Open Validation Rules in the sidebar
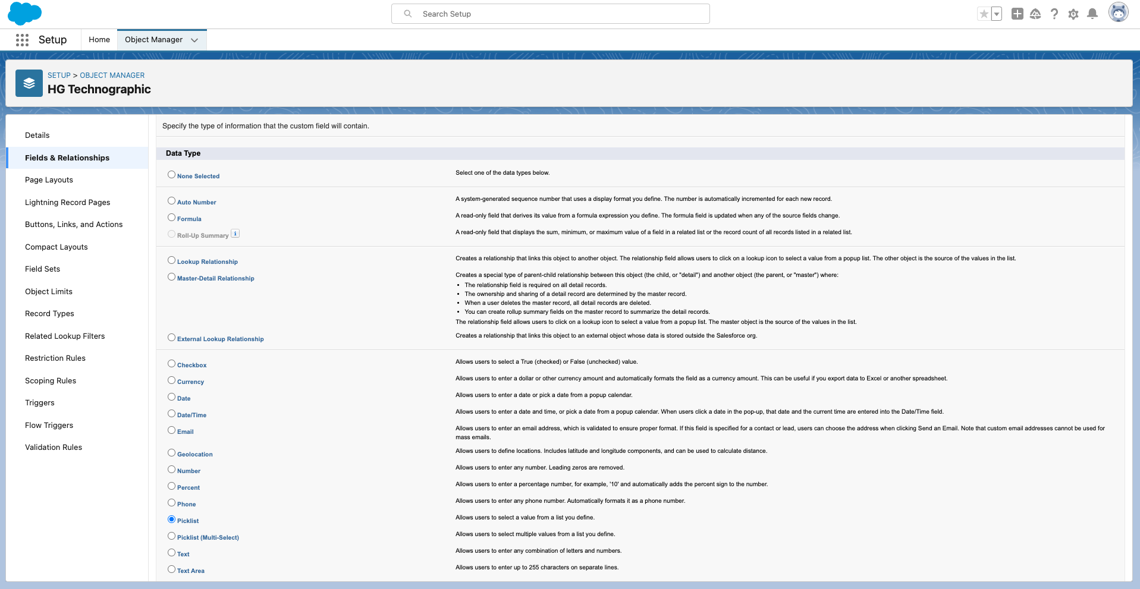The image size is (1140, 589). (54, 448)
